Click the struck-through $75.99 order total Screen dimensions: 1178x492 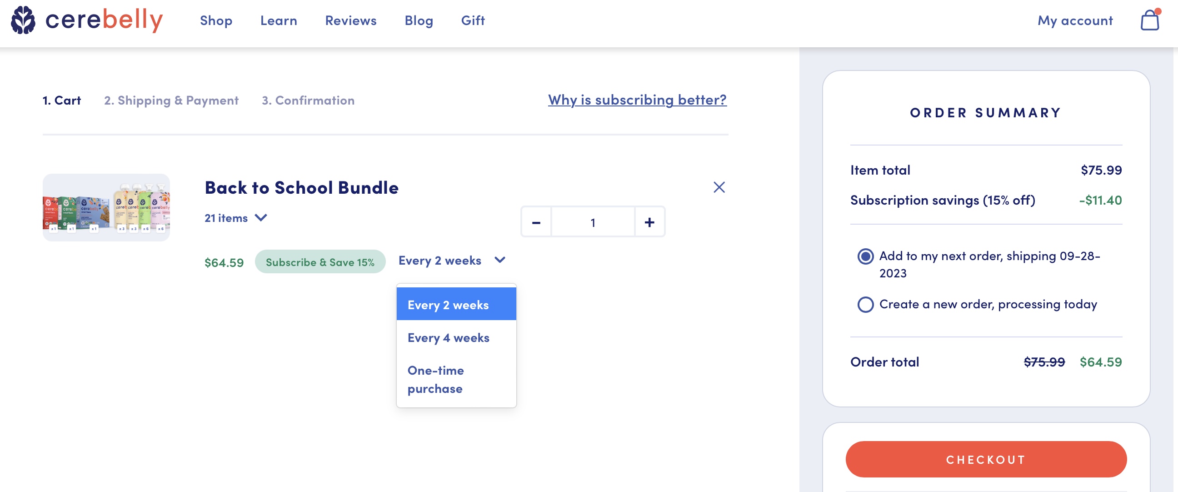tap(1044, 362)
